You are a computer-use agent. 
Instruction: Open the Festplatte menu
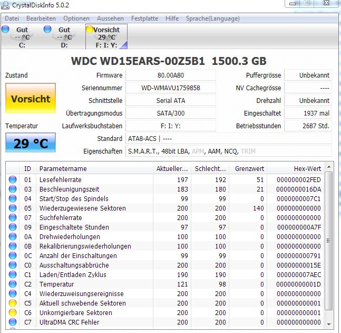[144, 18]
